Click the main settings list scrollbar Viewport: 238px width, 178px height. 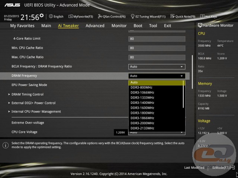pos(193,72)
